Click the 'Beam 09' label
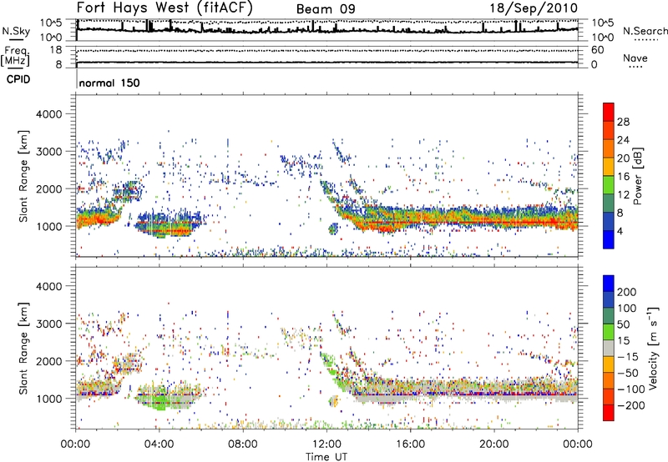Viewport: 668px width, 462px height. tap(326, 9)
